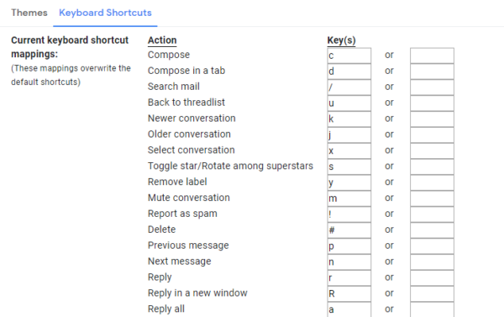This screenshot has width=504, height=317.
Task: Select the Mute conversation key field
Action: coord(349,198)
